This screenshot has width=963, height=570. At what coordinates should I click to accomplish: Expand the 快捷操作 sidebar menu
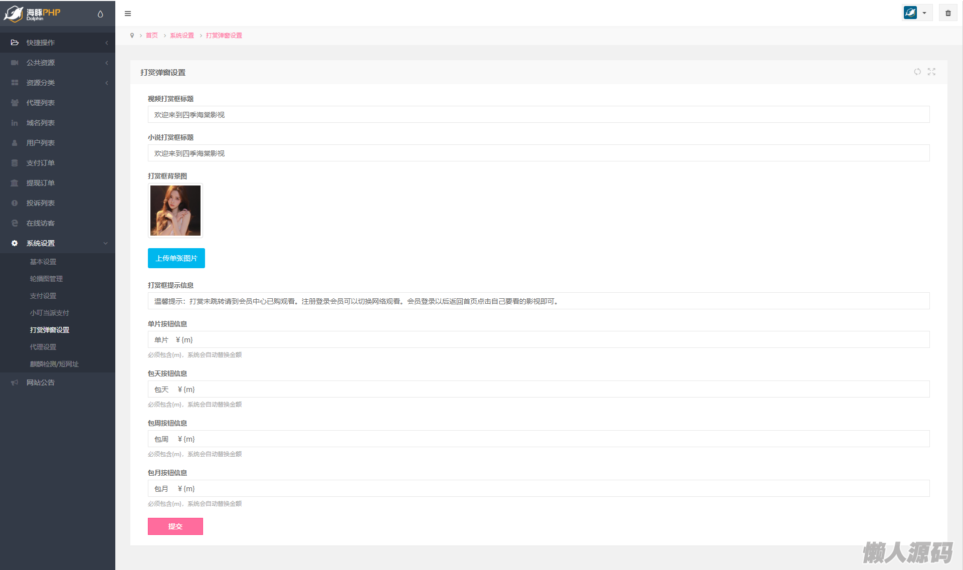(58, 43)
